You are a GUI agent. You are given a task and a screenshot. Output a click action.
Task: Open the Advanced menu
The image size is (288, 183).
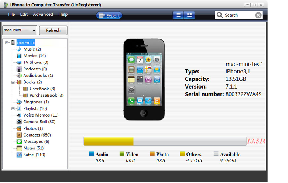43,14
